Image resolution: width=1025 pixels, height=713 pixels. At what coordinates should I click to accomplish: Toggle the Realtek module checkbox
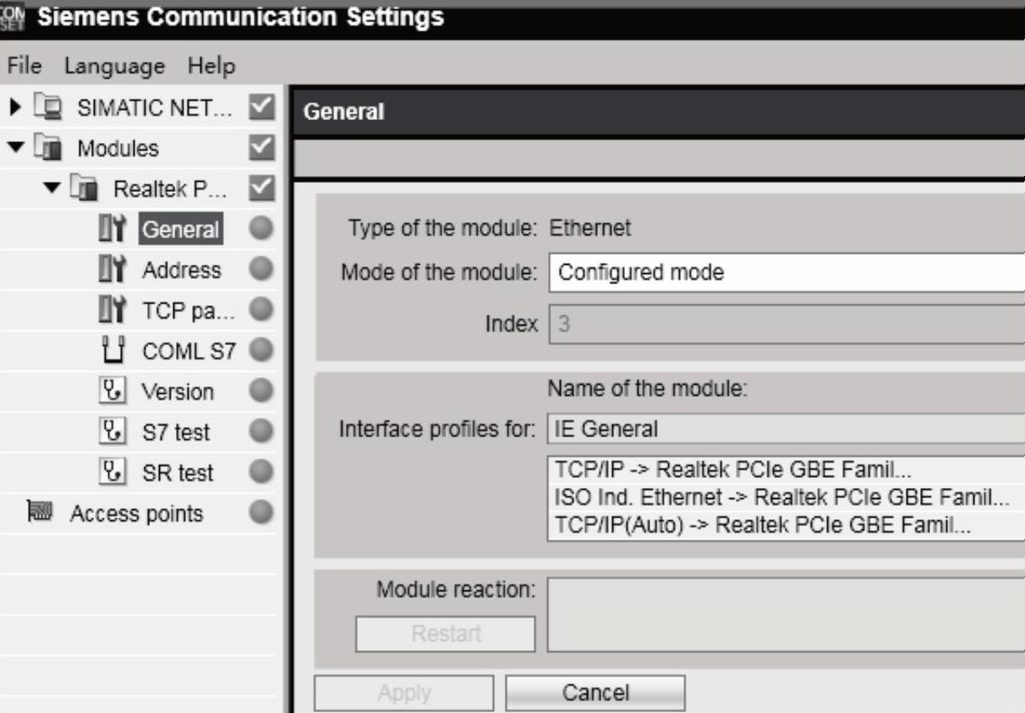(262, 188)
